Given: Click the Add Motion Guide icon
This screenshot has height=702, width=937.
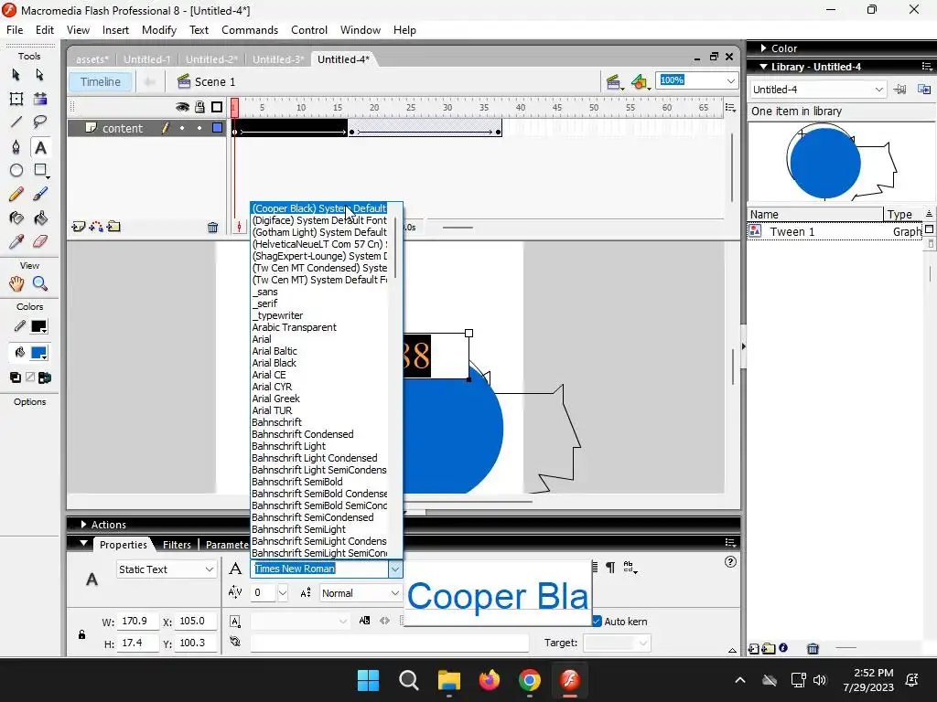Looking at the screenshot, I should point(95,227).
